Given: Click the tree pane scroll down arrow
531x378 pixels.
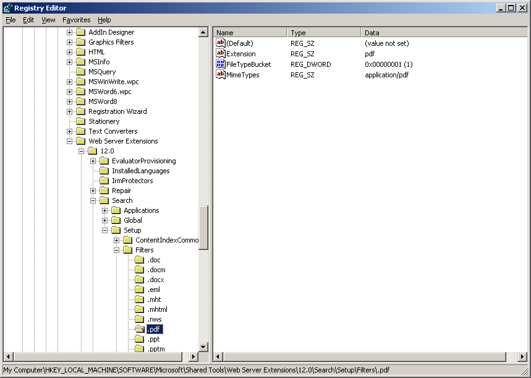Looking at the screenshot, I should [203, 347].
